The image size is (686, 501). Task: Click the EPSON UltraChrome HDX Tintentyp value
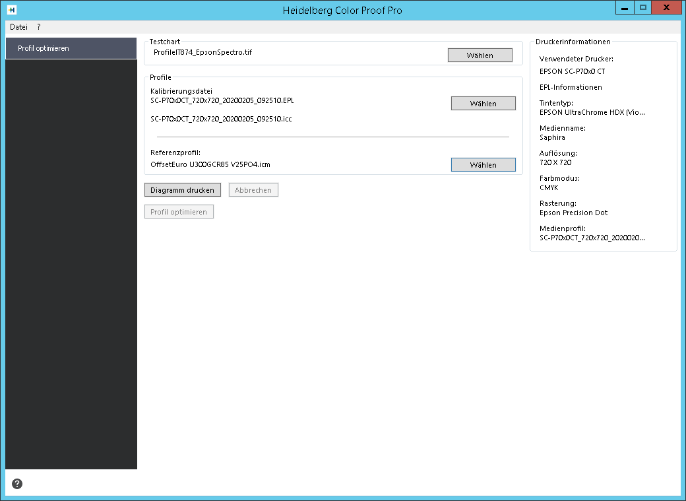(592, 112)
